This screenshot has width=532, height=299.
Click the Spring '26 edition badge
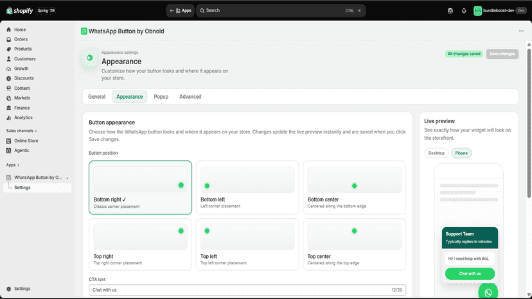click(x=46, y=10)
